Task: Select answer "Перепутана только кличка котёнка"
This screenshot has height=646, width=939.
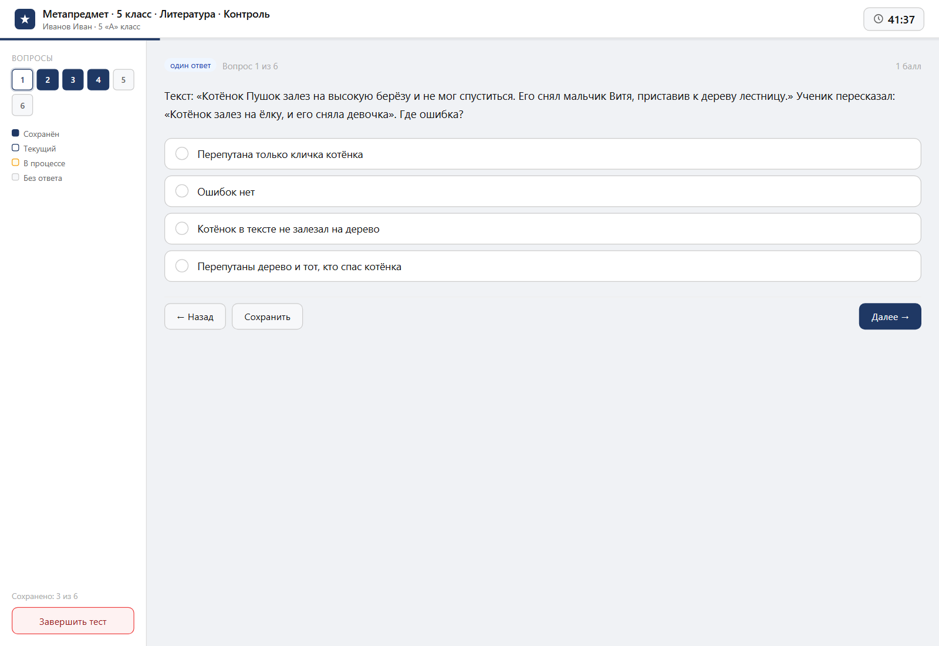Action: point(542,154)
